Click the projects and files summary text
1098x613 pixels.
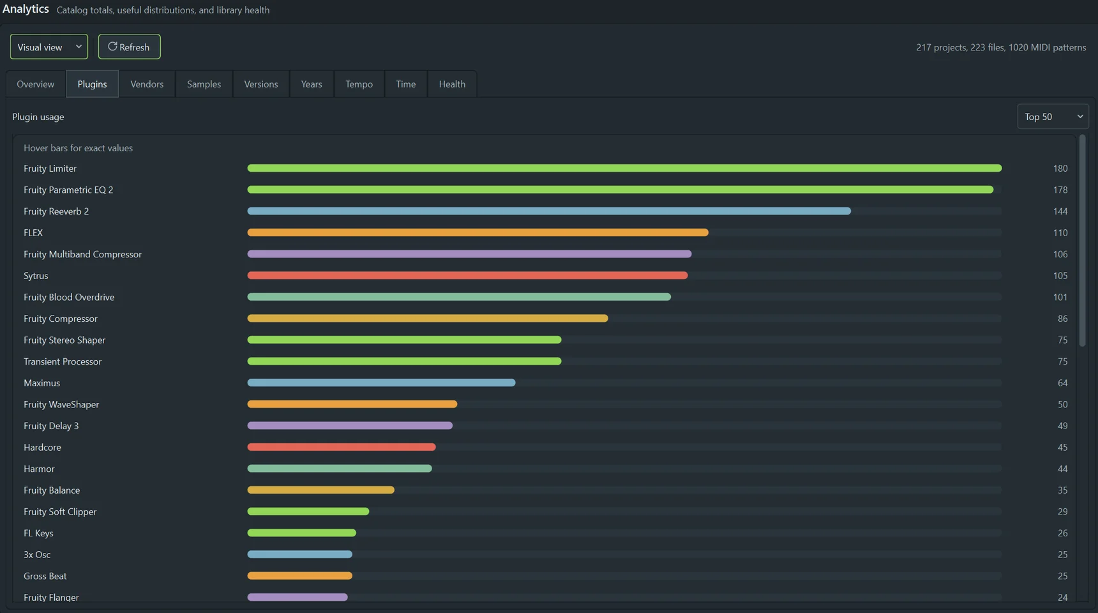pyautogui.click(x=1001, y=47)
